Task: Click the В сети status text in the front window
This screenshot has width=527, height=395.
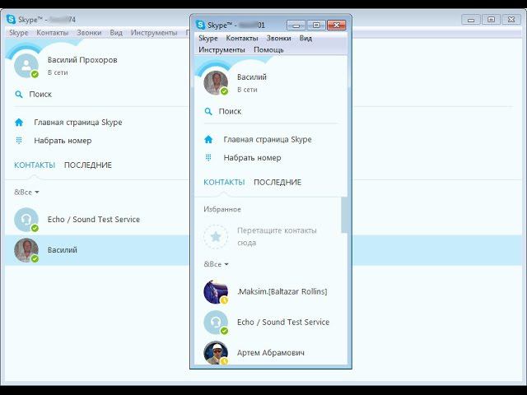Action: [247, 90]
